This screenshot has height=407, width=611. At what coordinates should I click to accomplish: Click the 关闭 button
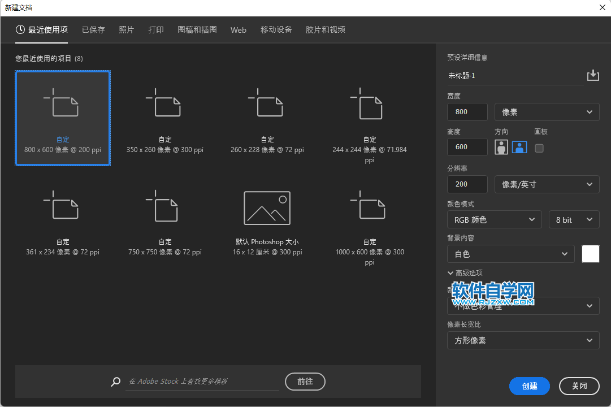[579, 386]
